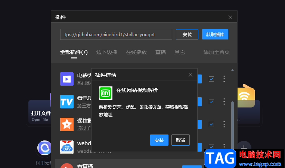
Task: Click the WebDAV plugin icon
Action: point(67,147)
